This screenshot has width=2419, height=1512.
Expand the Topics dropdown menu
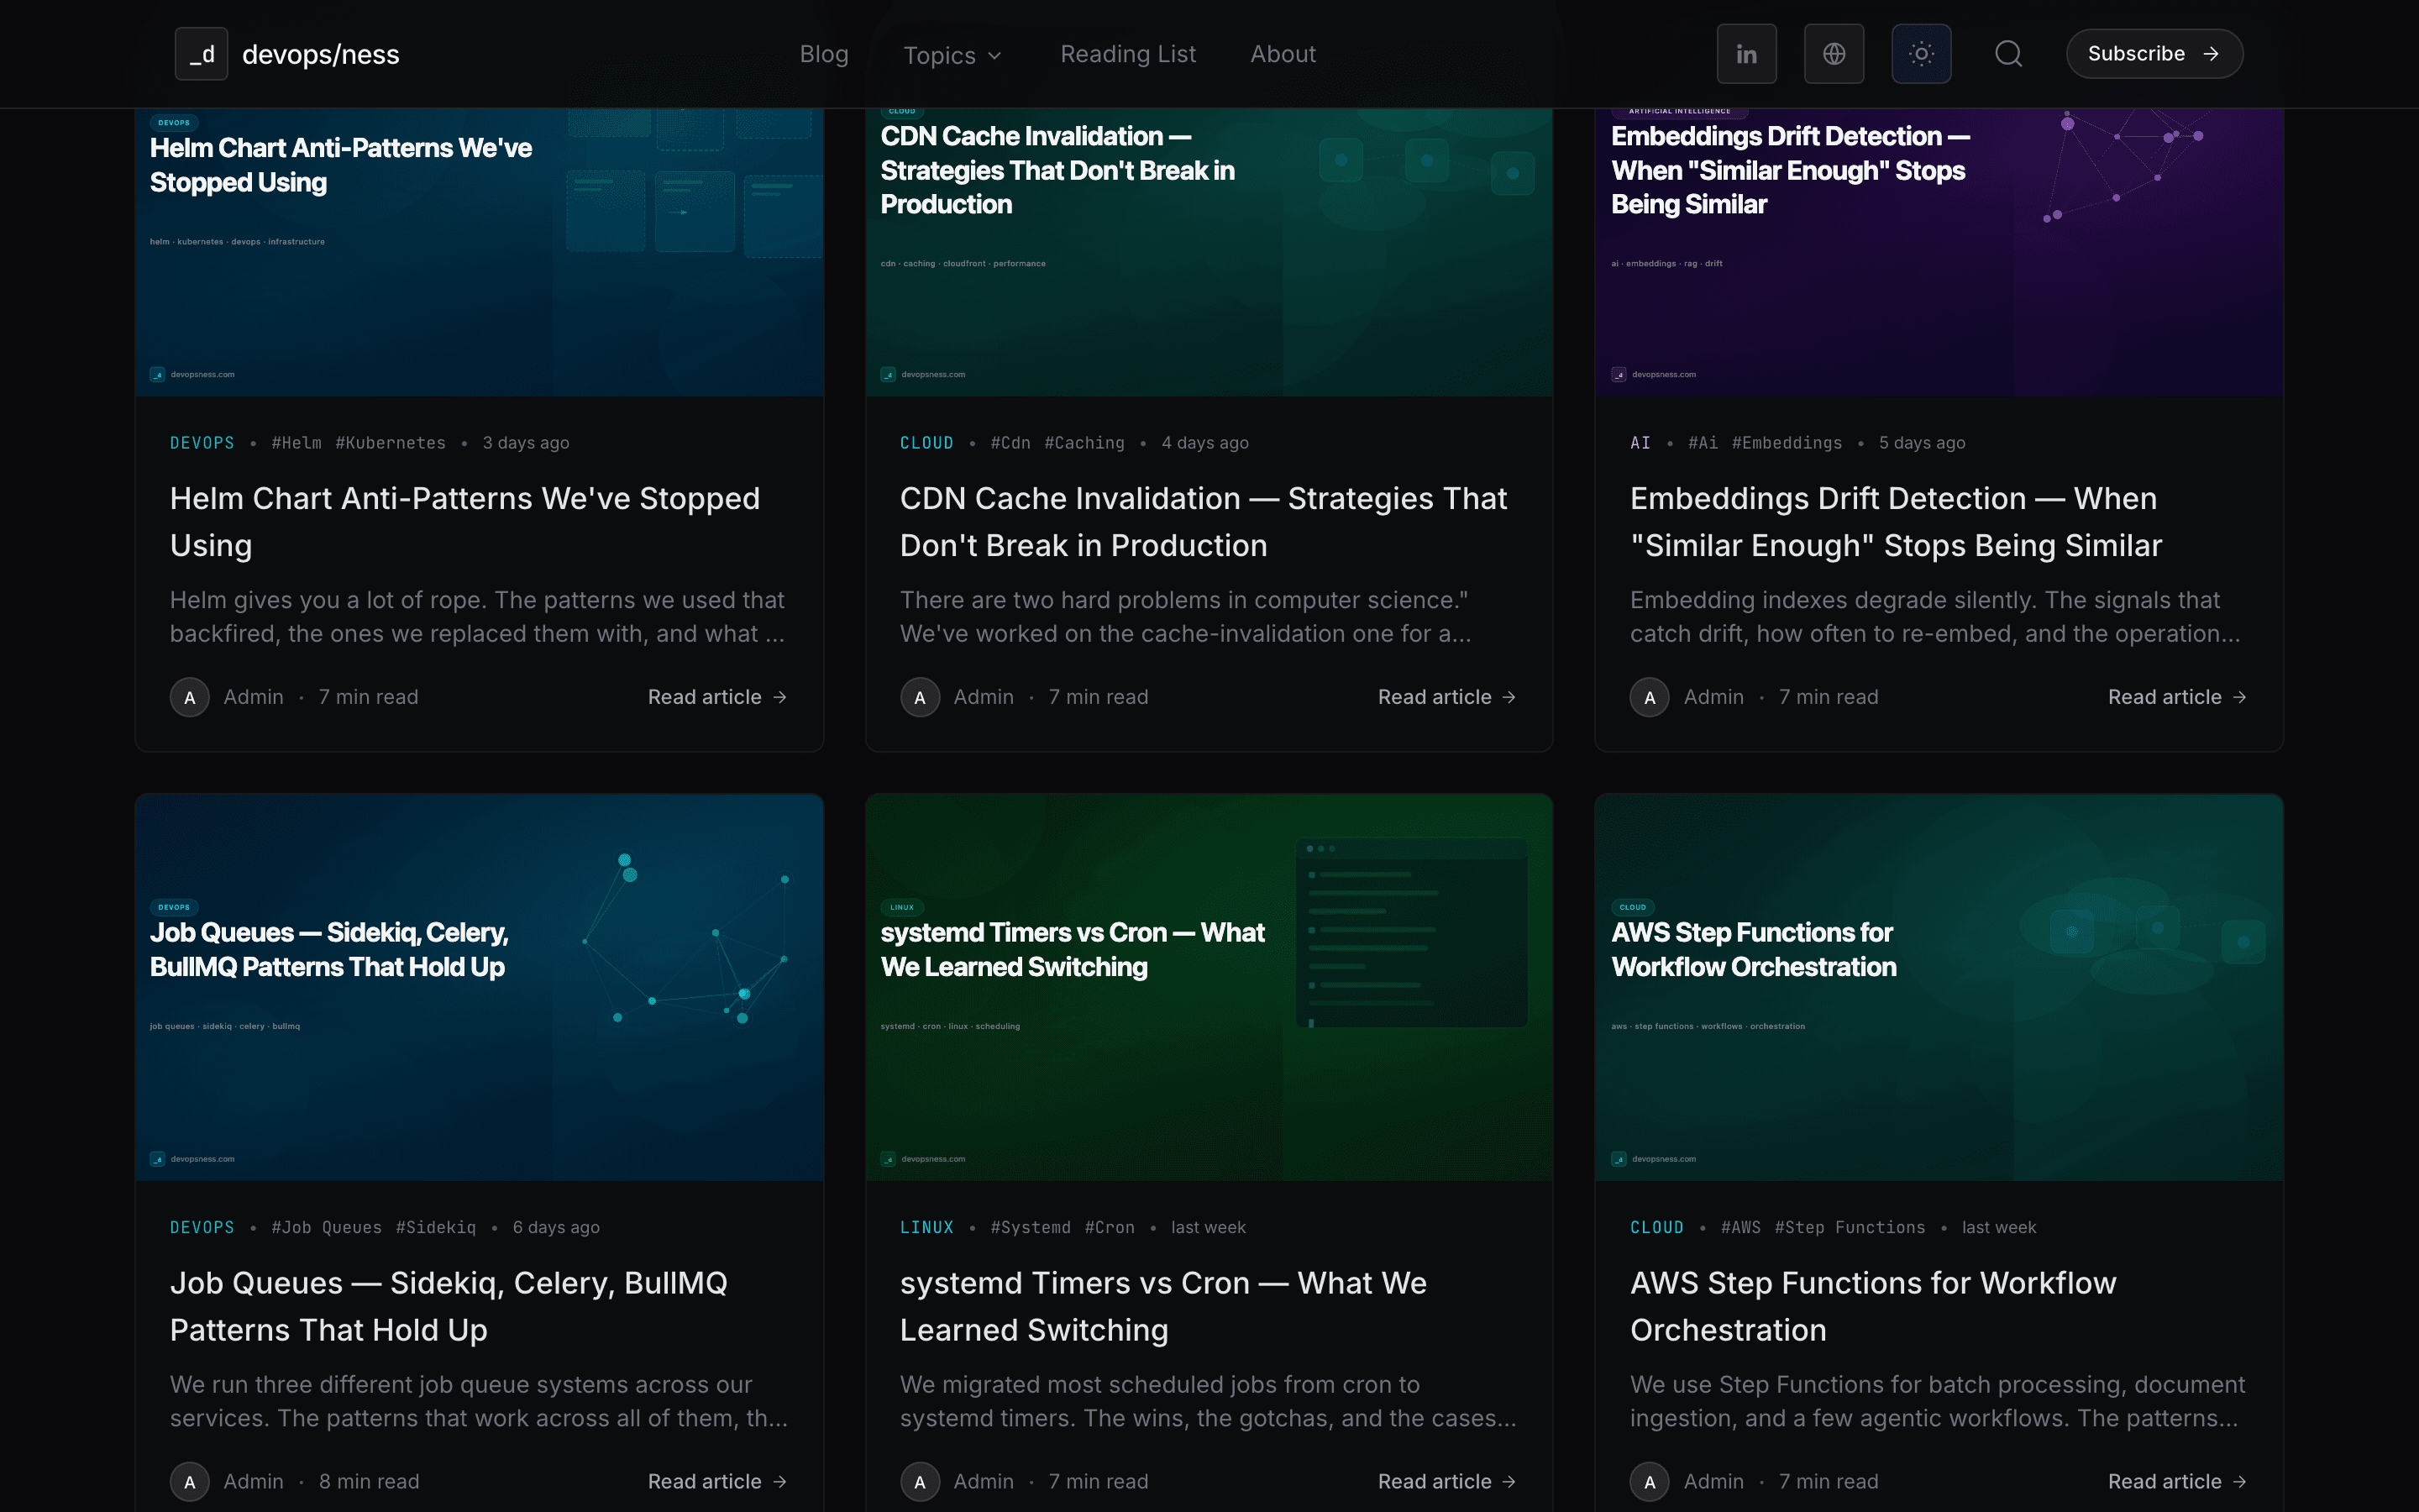click(x=952, y=55)
